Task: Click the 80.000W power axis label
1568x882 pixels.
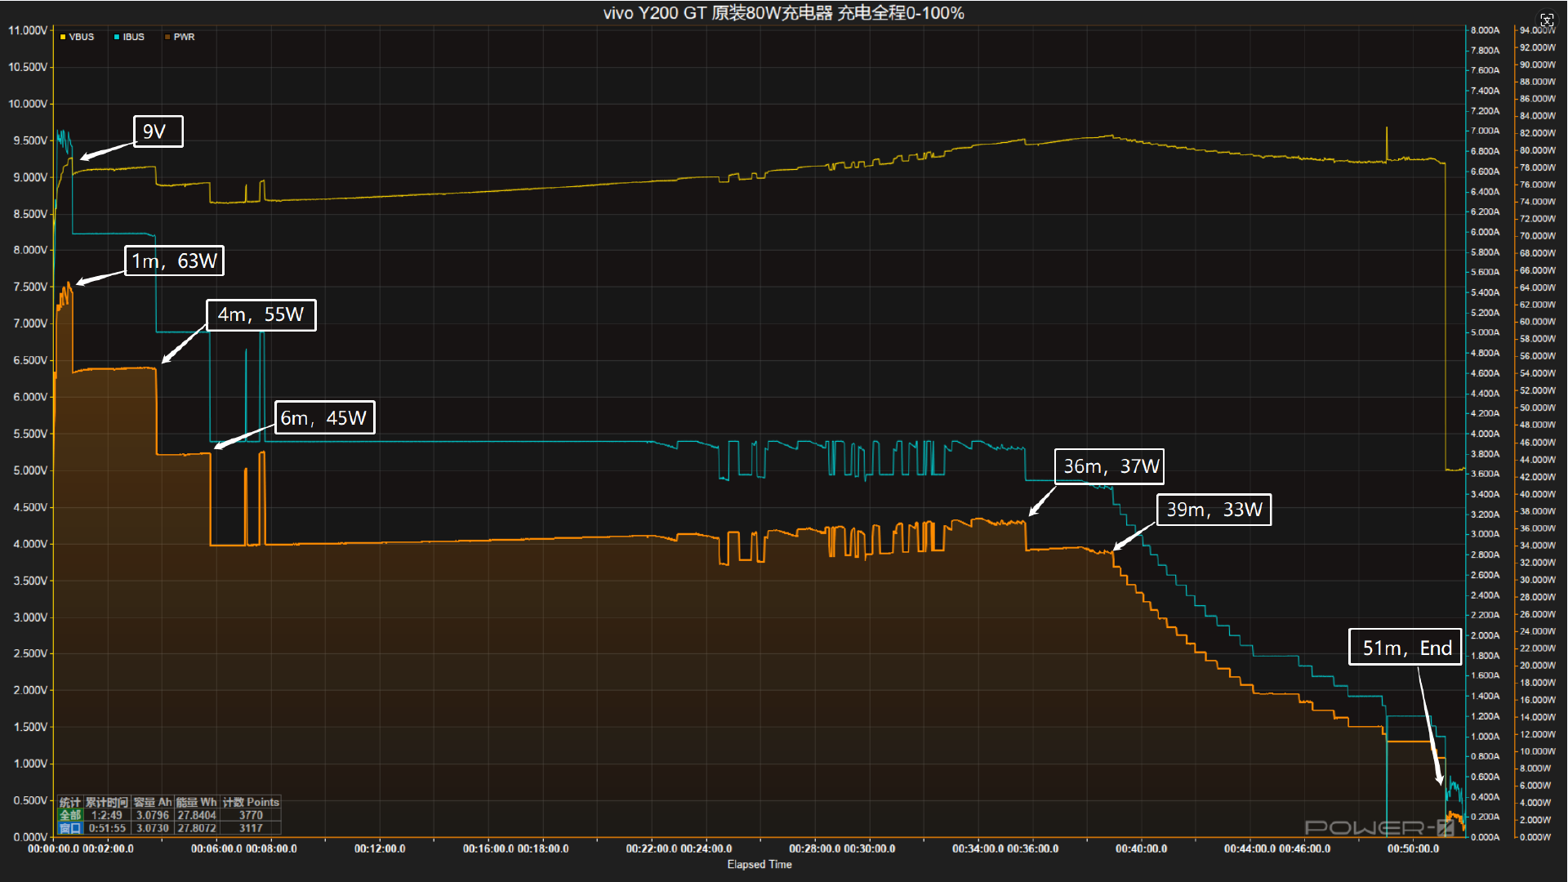Action: pyautogui.click(x=1538, y=150)
